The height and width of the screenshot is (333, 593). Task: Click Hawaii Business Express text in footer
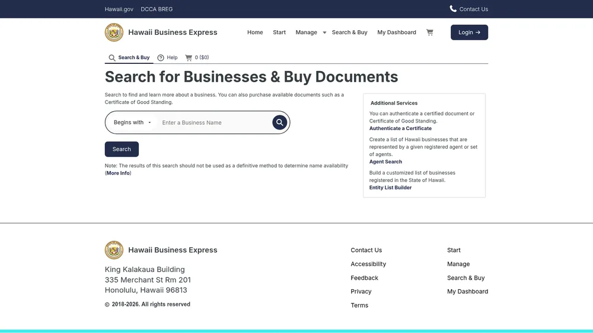(173, 250)
